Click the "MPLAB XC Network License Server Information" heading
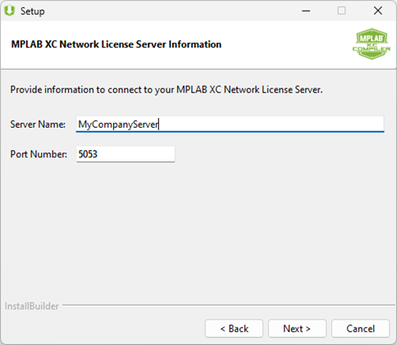The image size is (397, 345). [116, 44]
